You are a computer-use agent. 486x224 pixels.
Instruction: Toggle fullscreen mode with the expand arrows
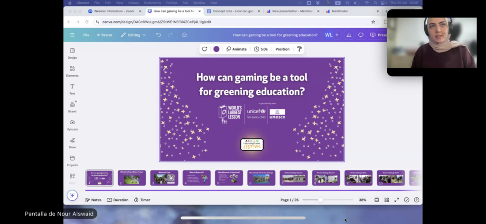tap(397, 200)
